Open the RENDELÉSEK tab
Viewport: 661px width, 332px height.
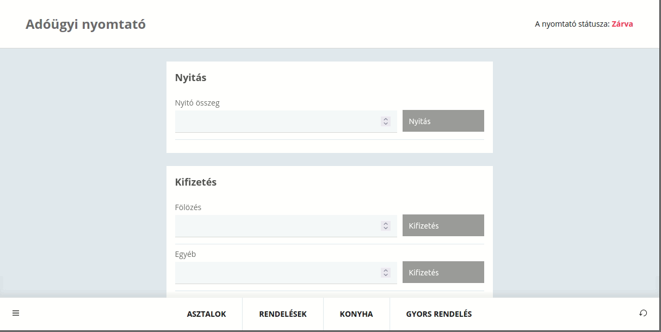tap(283, 314)
